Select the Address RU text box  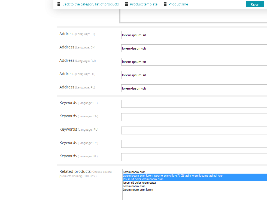(x=194, y=62)
